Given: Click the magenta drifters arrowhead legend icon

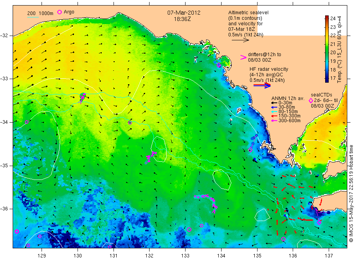Looking at the screenshot, I should [x=243, y=57].
